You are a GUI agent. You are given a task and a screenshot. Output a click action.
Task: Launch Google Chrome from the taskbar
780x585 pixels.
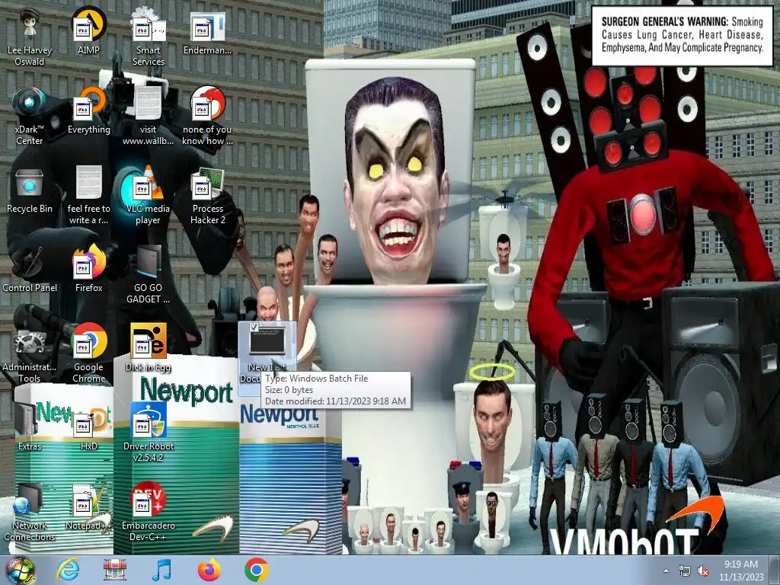[x=257, y=570]
